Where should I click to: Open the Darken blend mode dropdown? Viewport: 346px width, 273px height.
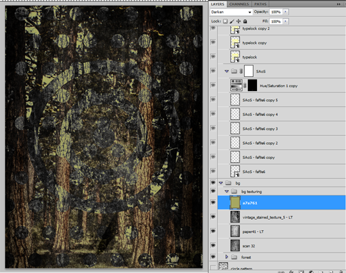[231, 12]
